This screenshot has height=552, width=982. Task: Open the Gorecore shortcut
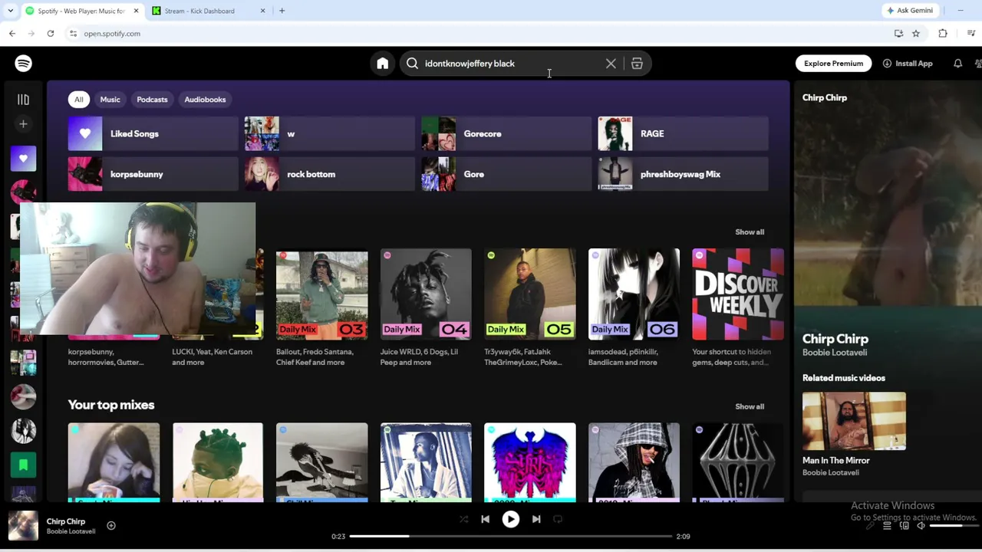pyautogui.click(x=506, y=133)
